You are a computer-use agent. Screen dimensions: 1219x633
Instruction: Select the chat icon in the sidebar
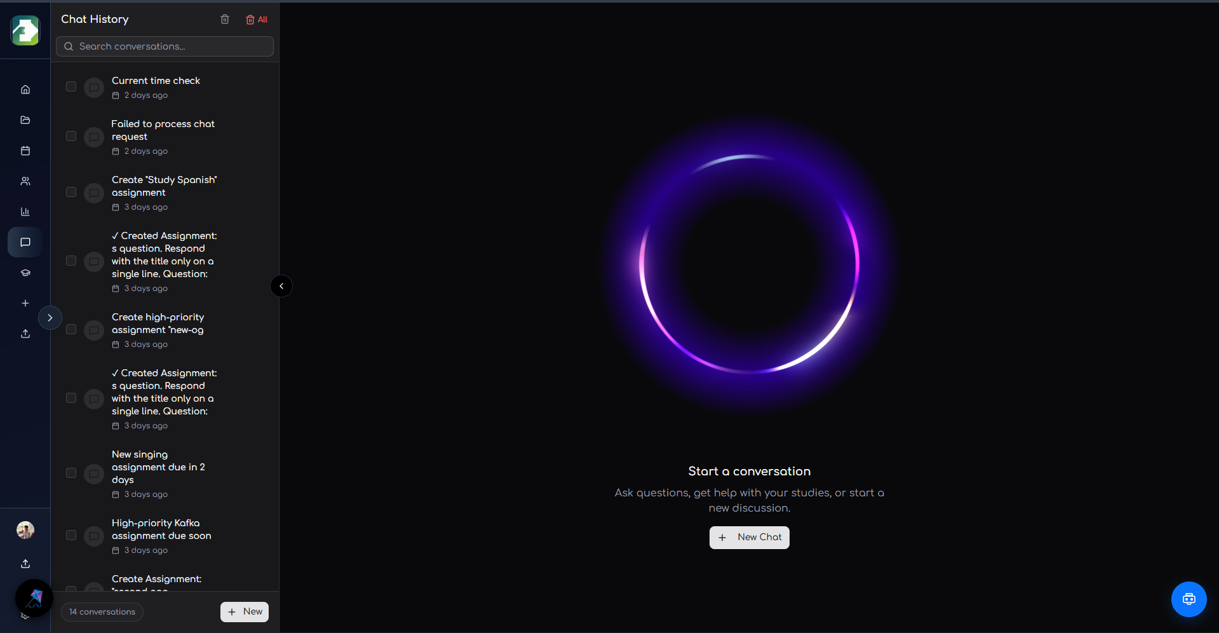pos(25,242)
